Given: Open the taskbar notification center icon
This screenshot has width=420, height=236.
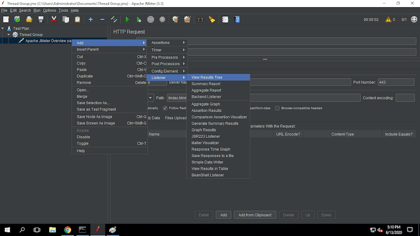Looking at the screenshot, I should [410, 230].
